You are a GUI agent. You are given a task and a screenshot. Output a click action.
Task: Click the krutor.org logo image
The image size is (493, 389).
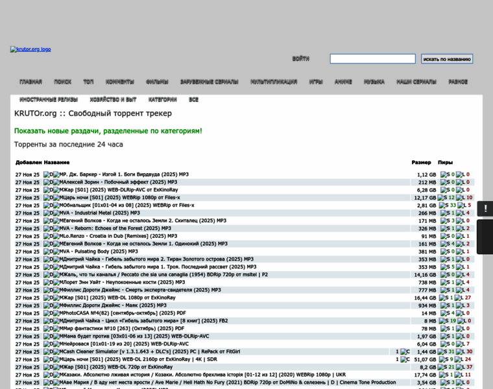(30, 49)
